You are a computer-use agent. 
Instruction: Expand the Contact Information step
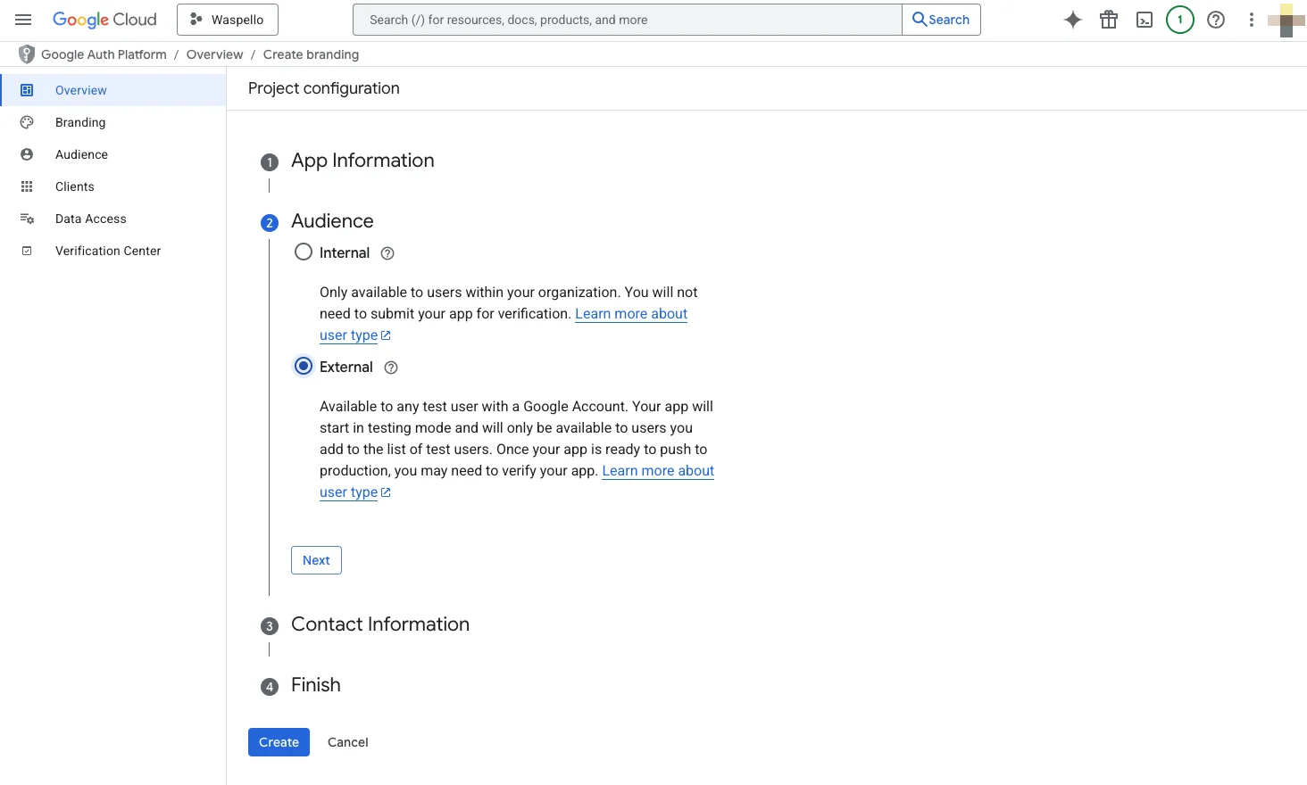379,624
